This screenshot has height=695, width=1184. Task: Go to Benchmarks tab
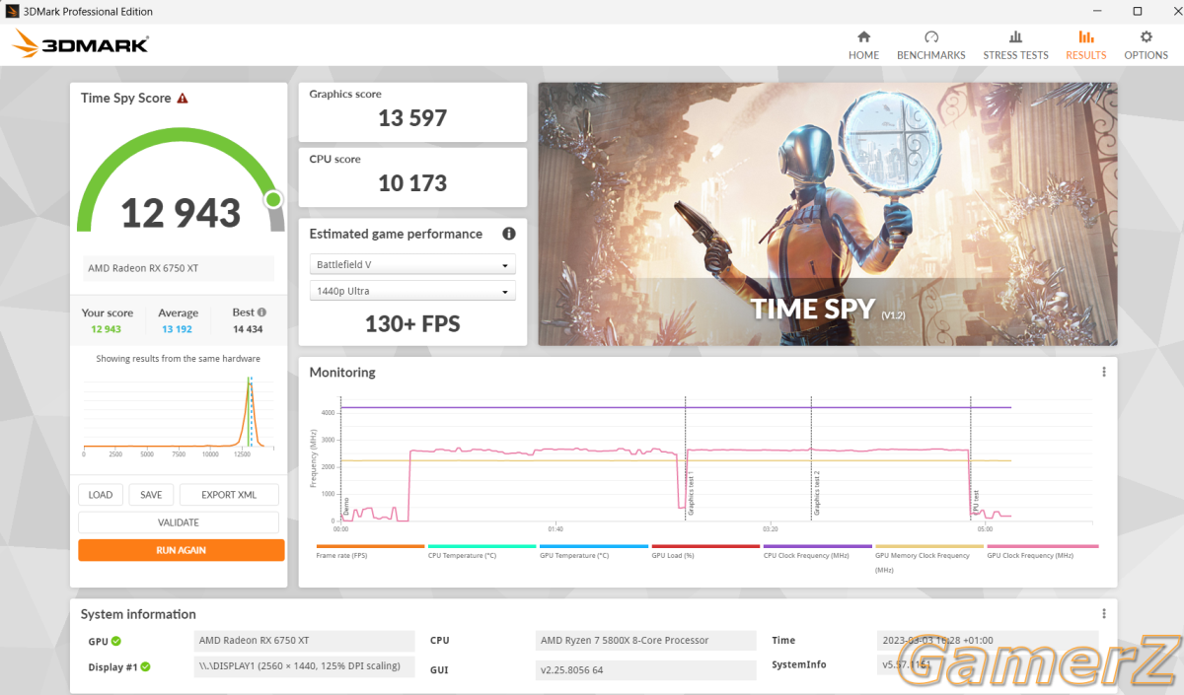tap(930, 45)
